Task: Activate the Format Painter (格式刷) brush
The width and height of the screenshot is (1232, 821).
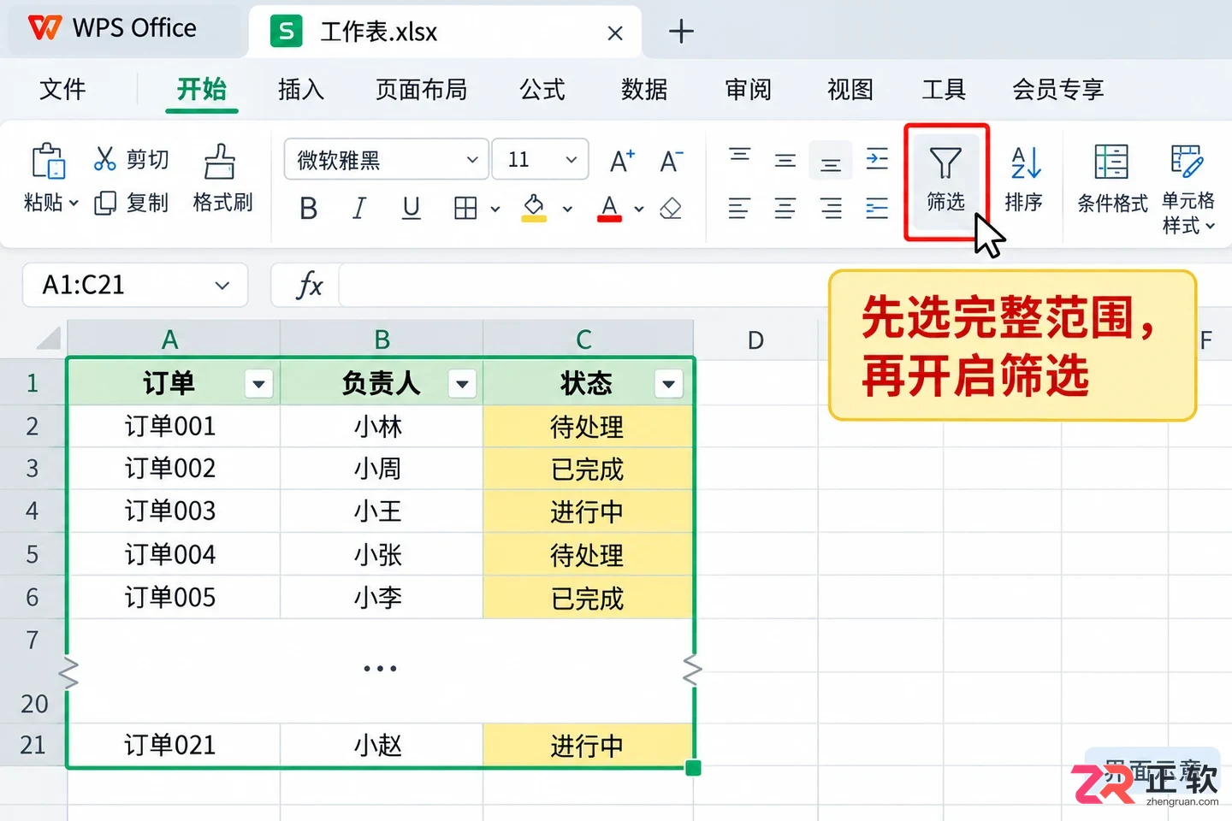Action: click(x=222, y=178)
